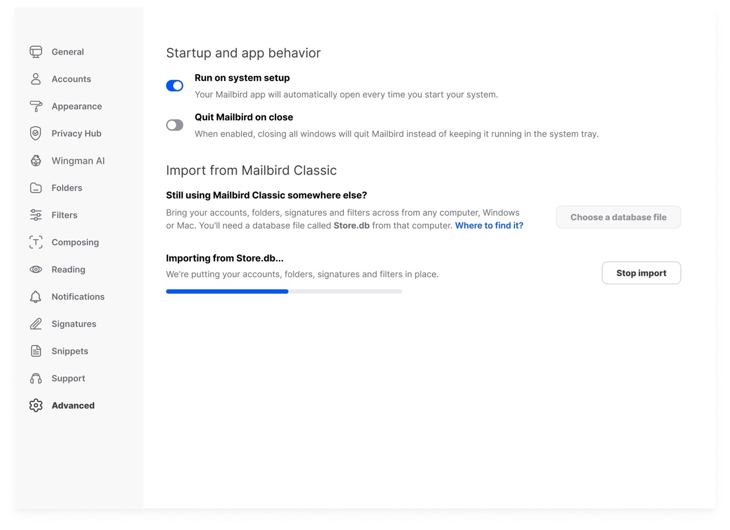The height and width of the screenshot is (530, 730).
Task: Click the Composing text-frame icon
Action: [36, 242]
